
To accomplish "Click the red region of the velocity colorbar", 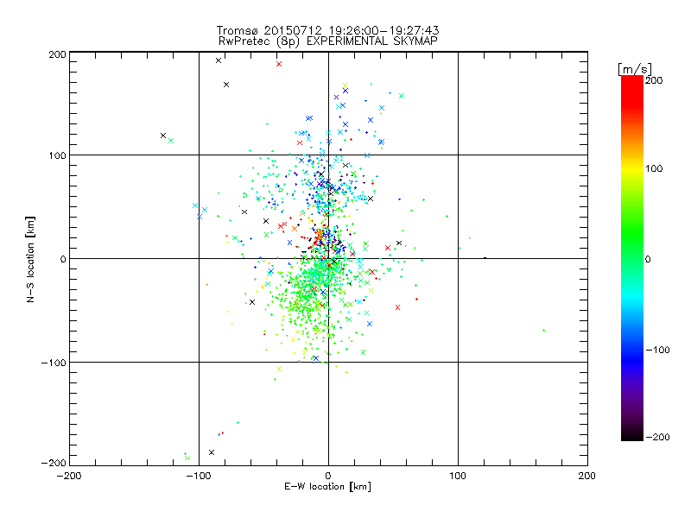I will pyautogui.click(x=632, y=91).
